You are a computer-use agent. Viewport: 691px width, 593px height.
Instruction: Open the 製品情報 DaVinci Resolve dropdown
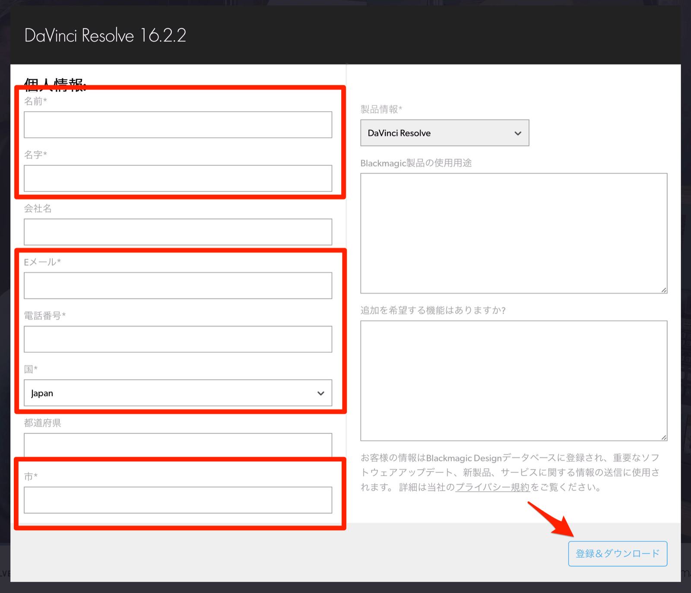445,133
